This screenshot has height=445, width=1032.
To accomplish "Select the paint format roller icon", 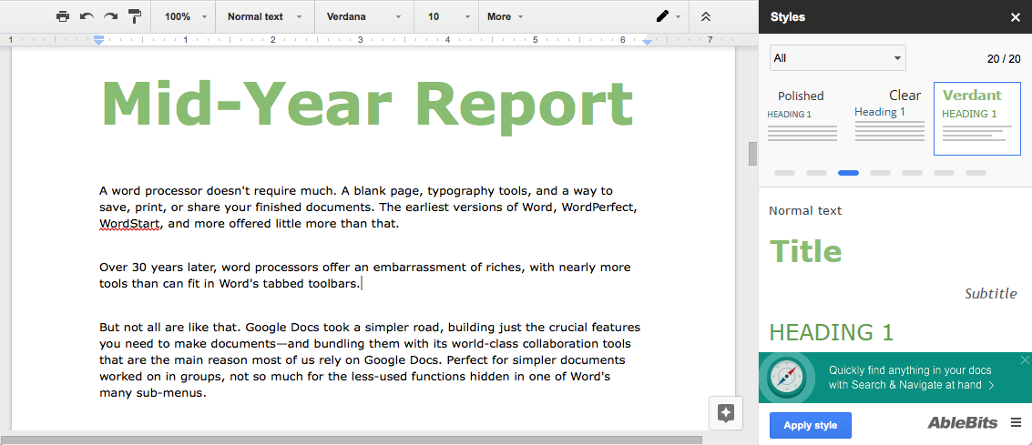I will point(135,16).
